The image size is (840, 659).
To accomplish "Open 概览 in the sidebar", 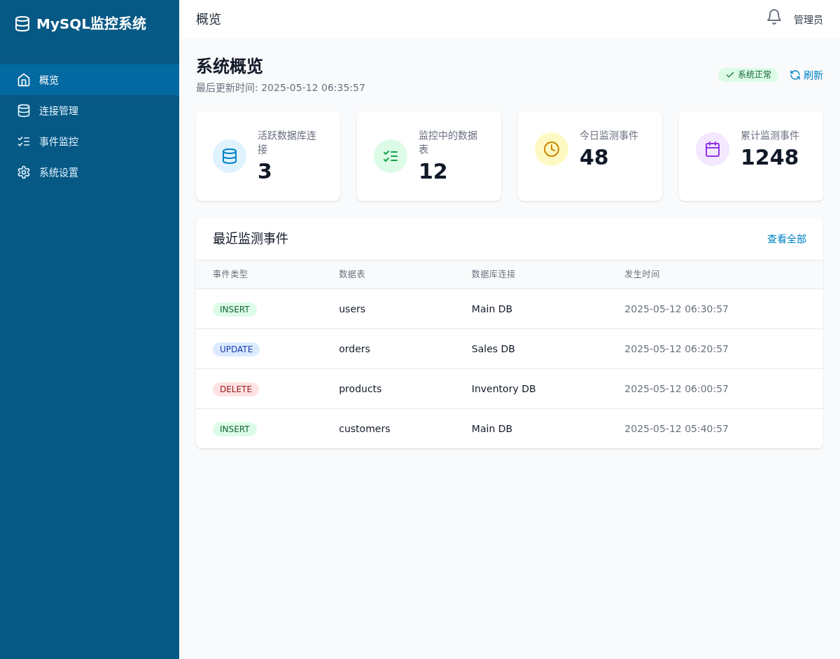I will point(90,80).
